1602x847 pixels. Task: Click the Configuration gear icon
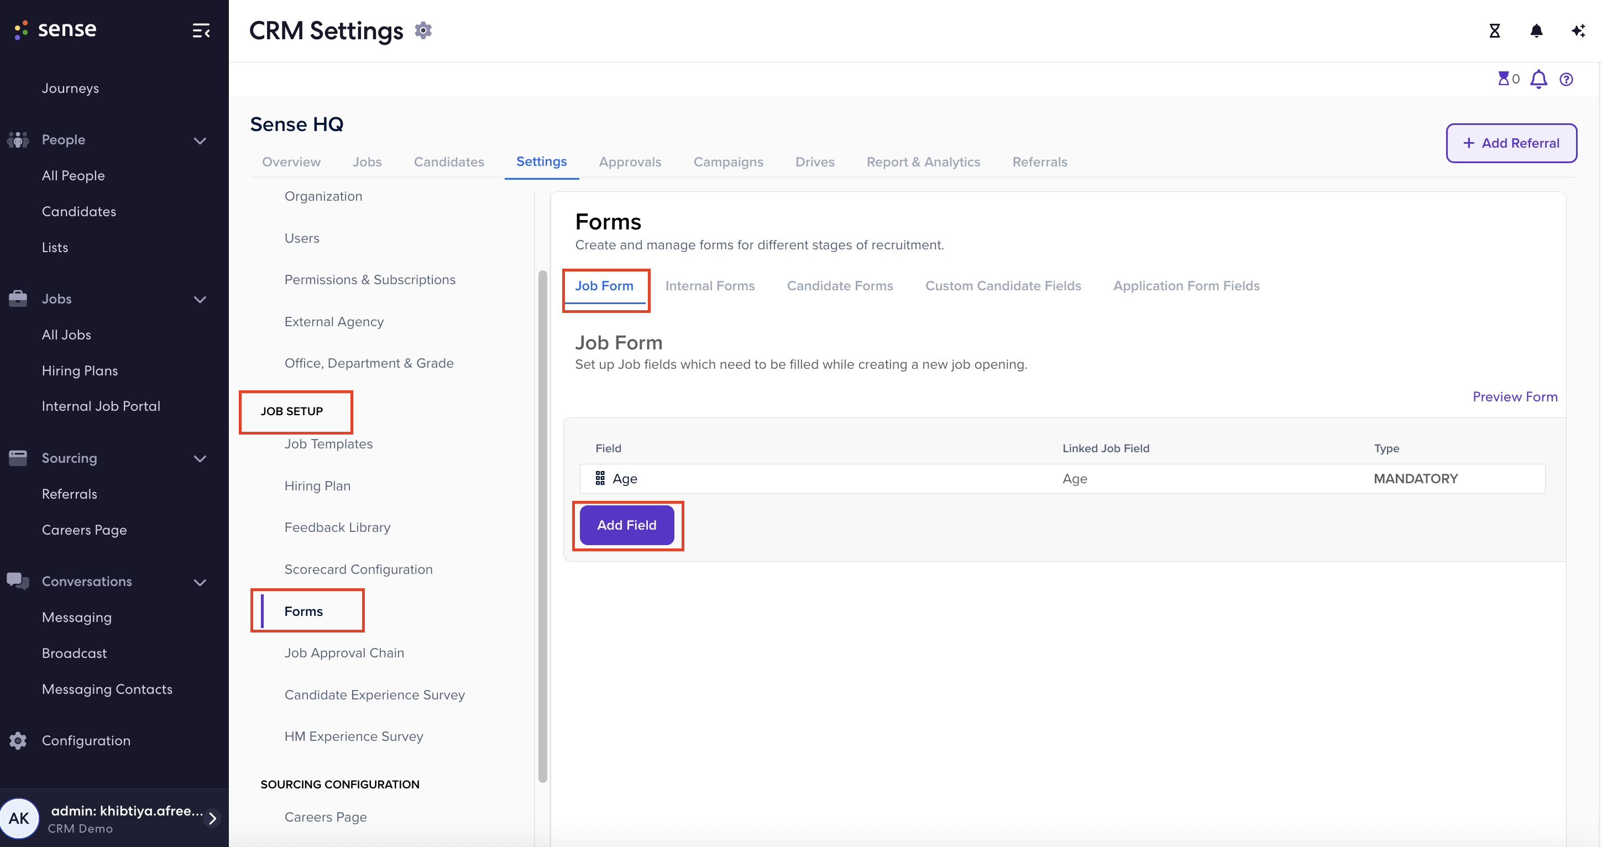click(x=18, y=741)
